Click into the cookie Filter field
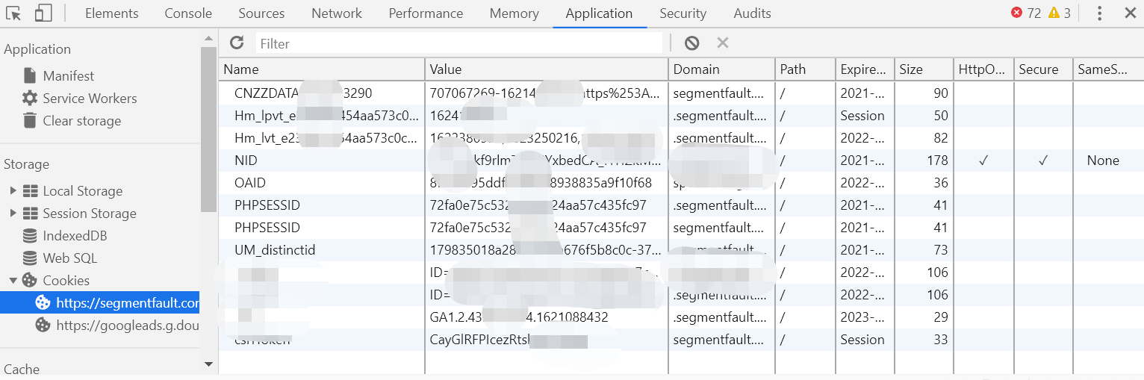Screen dimensions: 1144x380 458,43
